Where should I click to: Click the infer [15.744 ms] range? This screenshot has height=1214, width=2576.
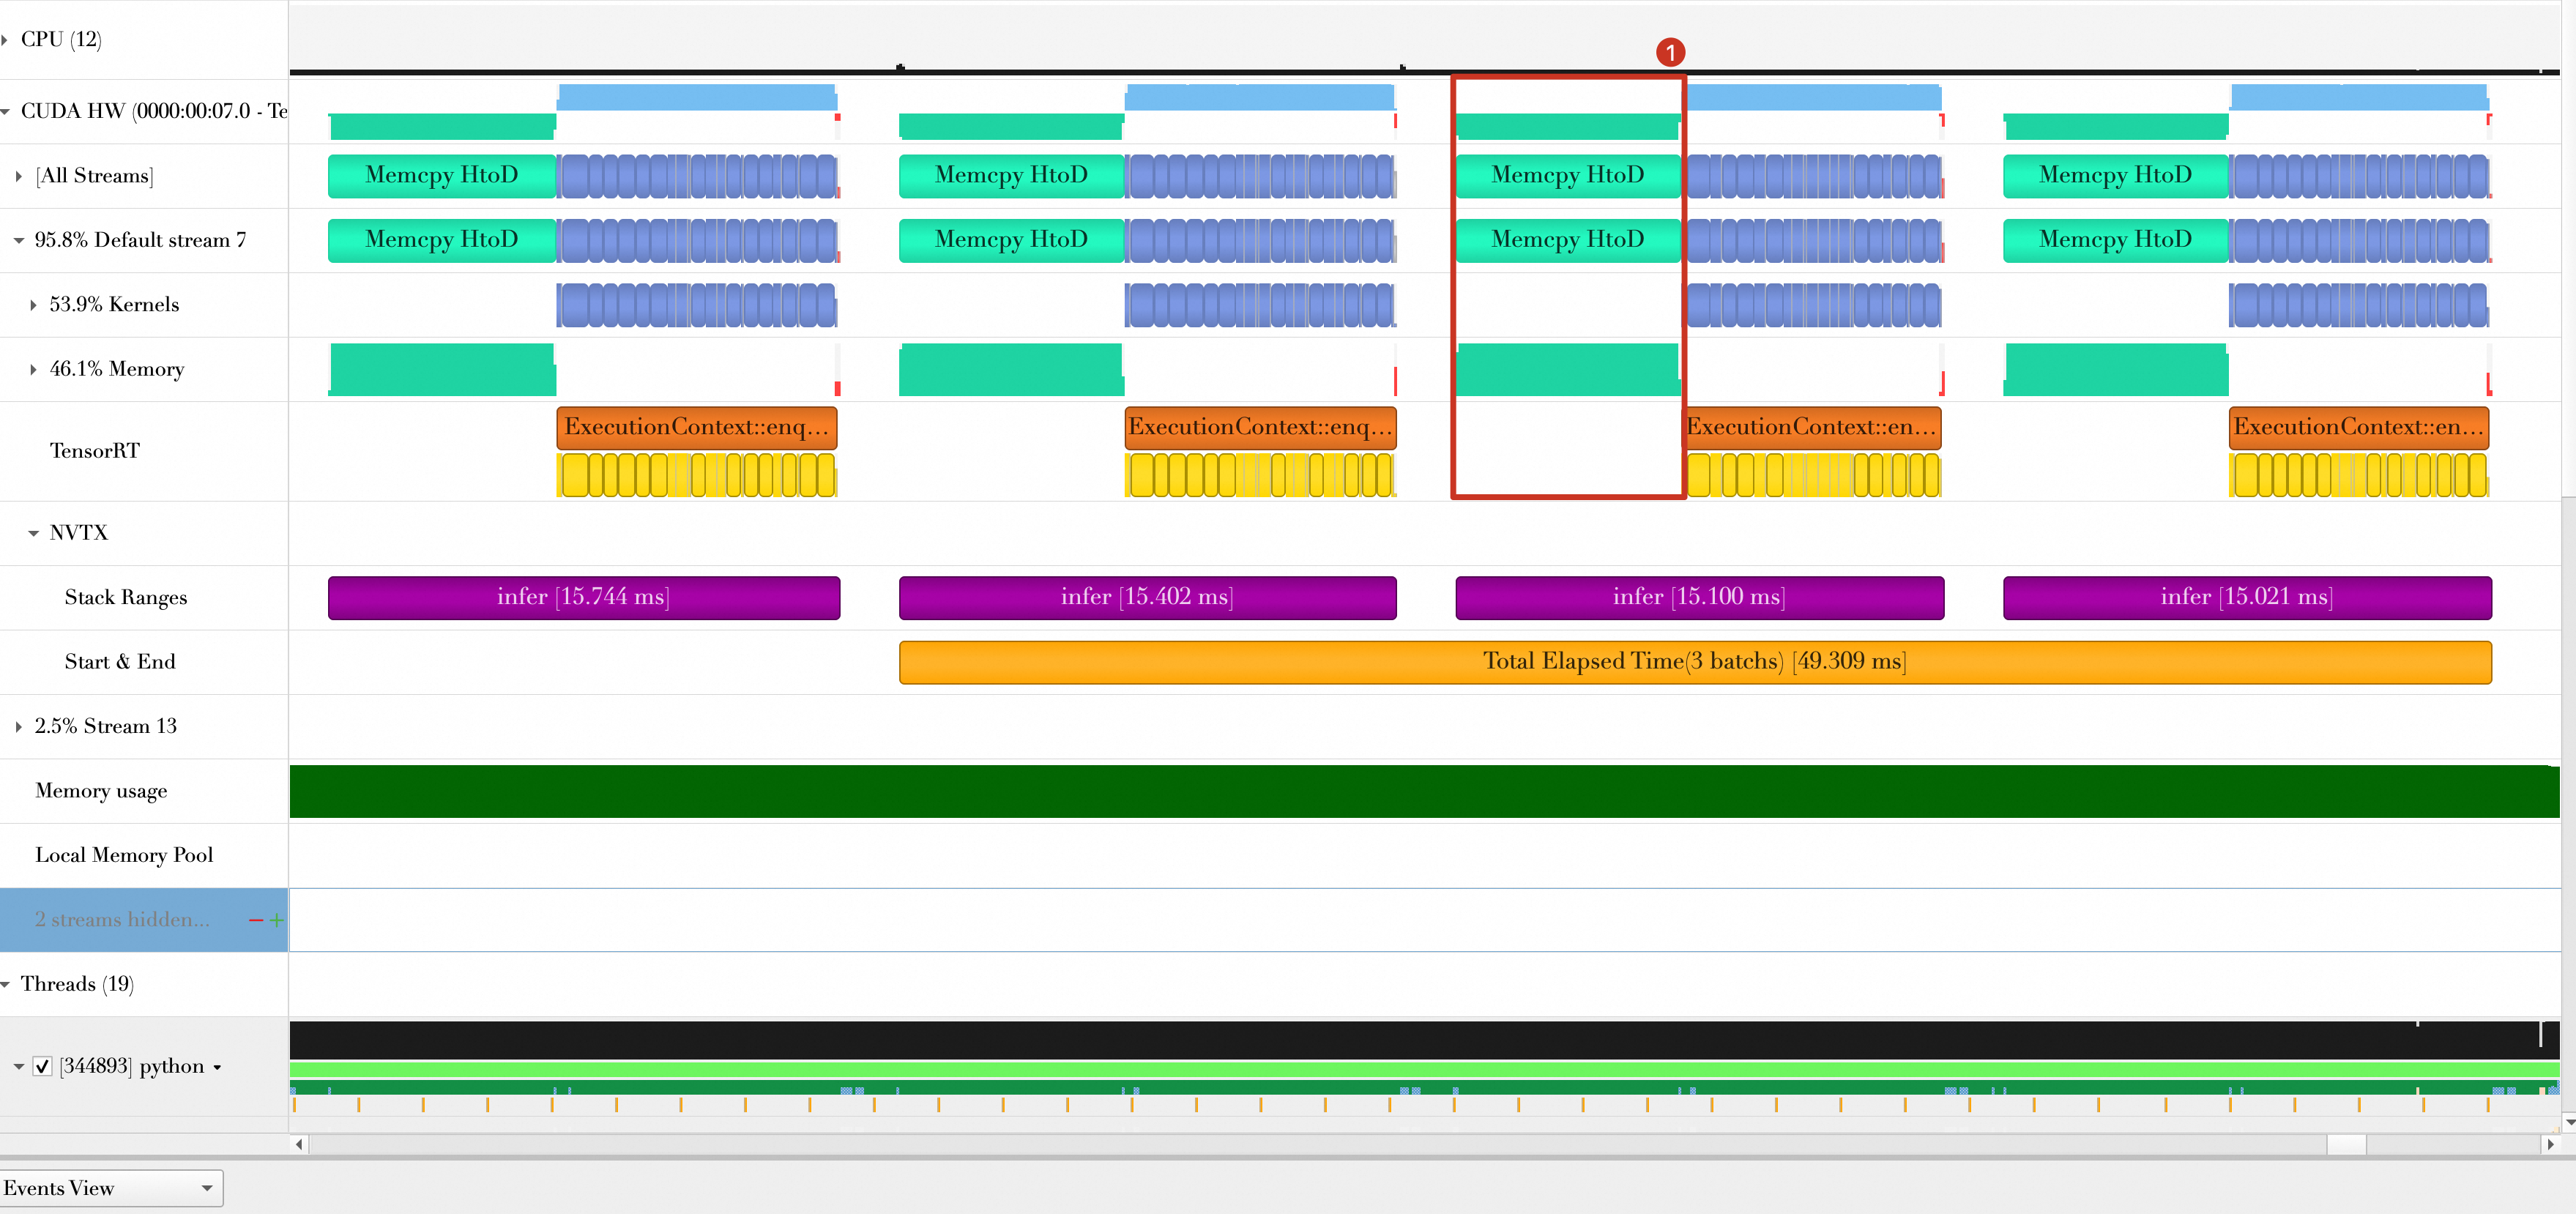tap(584, 597)
